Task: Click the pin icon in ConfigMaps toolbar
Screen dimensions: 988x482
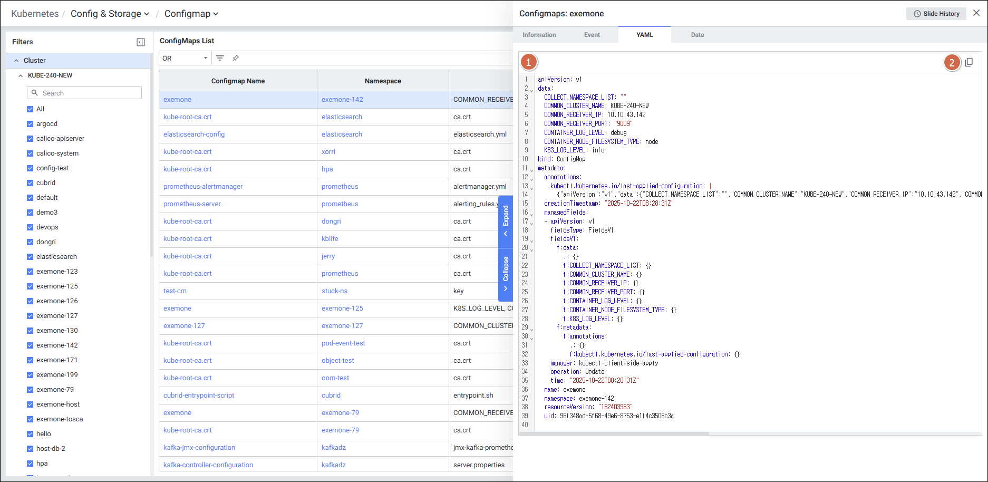Action: (236, 58)
